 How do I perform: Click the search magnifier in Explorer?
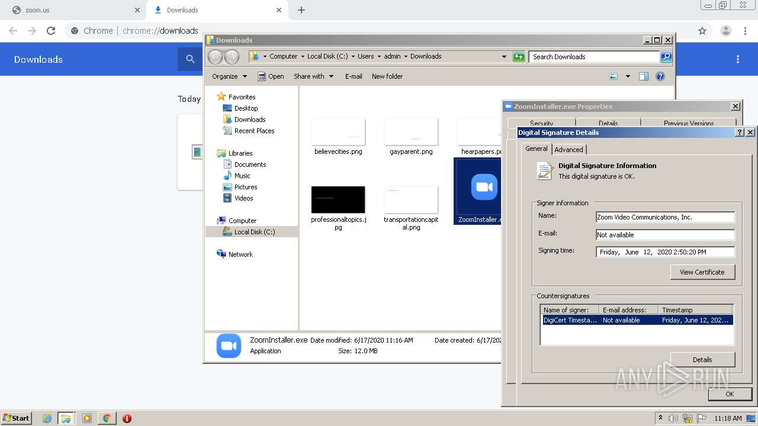(x=666, y=57)
